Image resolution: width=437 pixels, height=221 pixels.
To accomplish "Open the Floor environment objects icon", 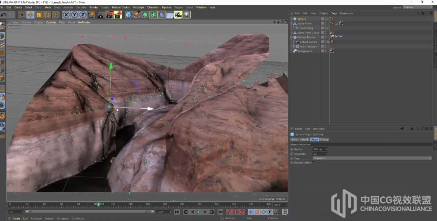I will coord(170,15).
